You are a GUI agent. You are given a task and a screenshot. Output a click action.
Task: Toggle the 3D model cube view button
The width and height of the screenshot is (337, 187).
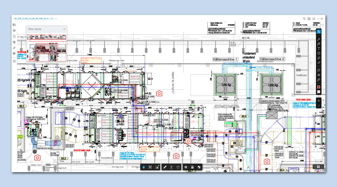pos(178,167)
